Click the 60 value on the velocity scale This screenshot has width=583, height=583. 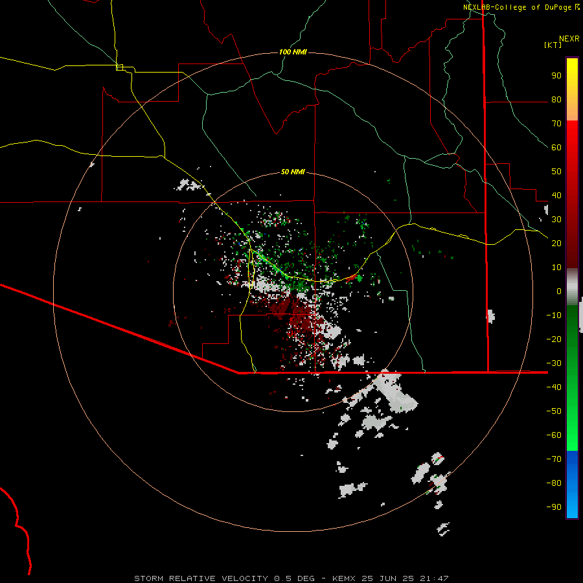pos(556,148)
